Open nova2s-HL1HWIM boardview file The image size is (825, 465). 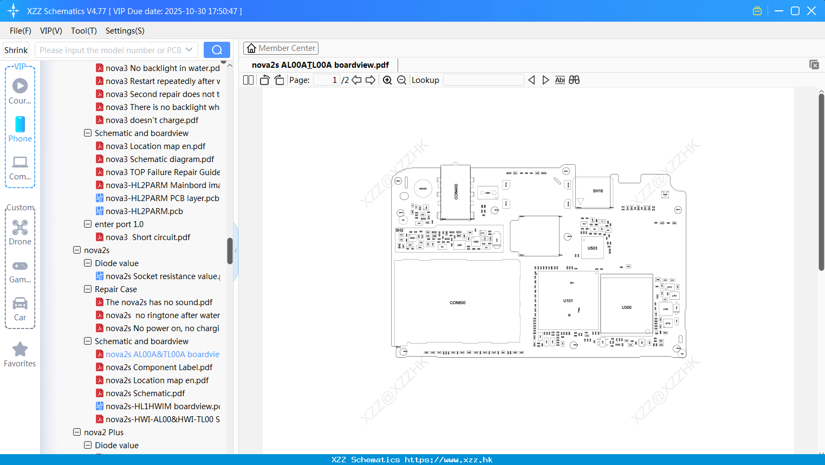[158, 406]
